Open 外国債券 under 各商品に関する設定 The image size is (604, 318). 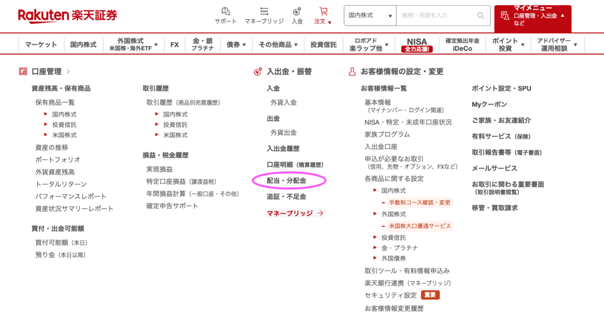(x=394, y=259)
